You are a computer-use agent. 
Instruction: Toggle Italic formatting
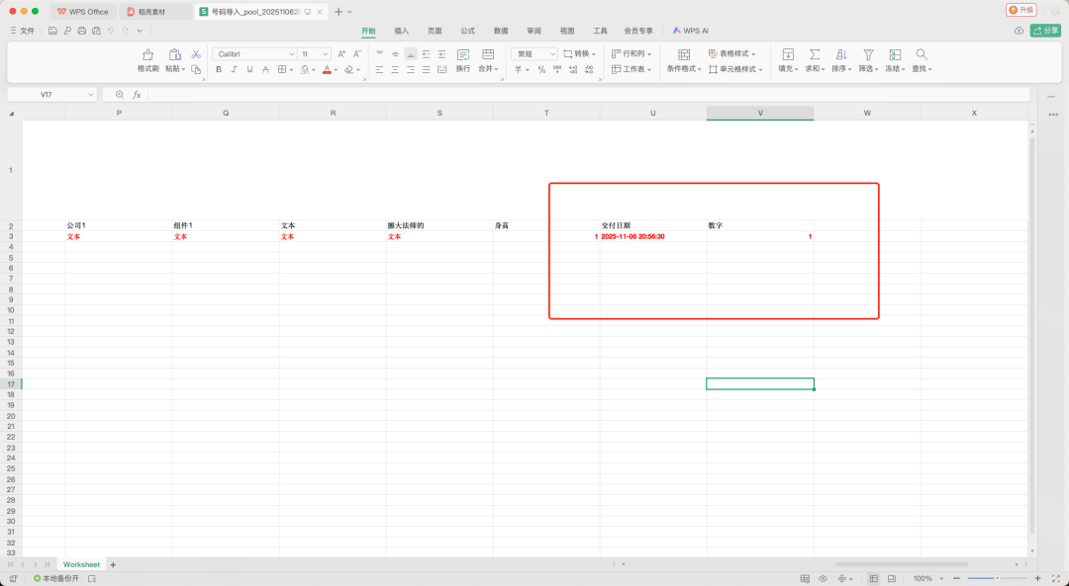point(235,70)
